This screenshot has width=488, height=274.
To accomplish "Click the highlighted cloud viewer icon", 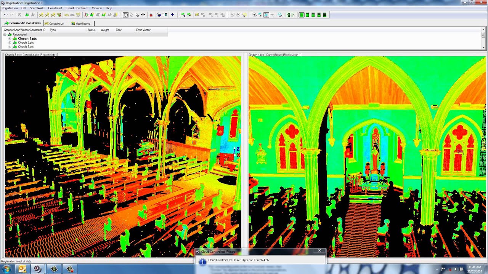I will pyautogui.click(x=266, y=15).
